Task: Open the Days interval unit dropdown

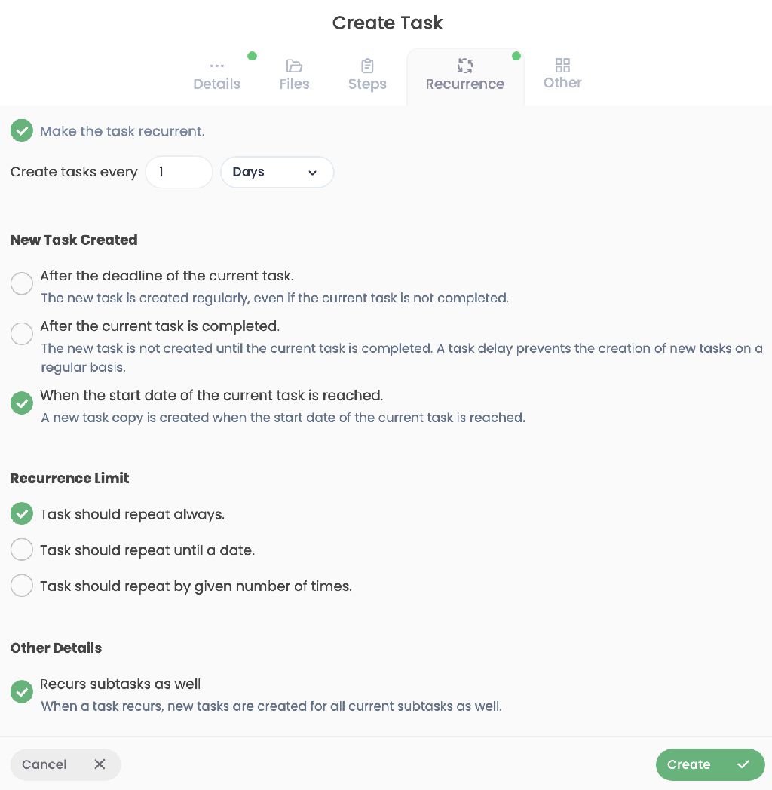Action: click(277, 172)
